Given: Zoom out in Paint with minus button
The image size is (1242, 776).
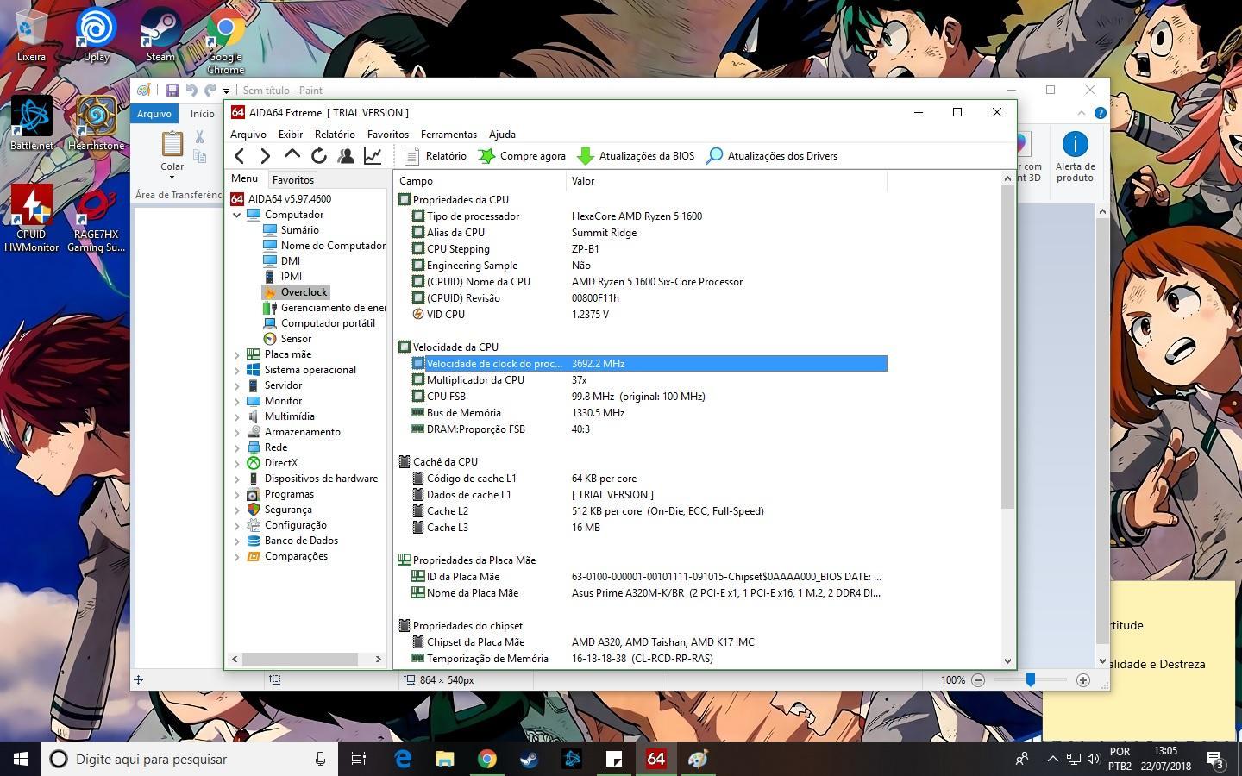Looking at the screenshot, I should [978, 680].
